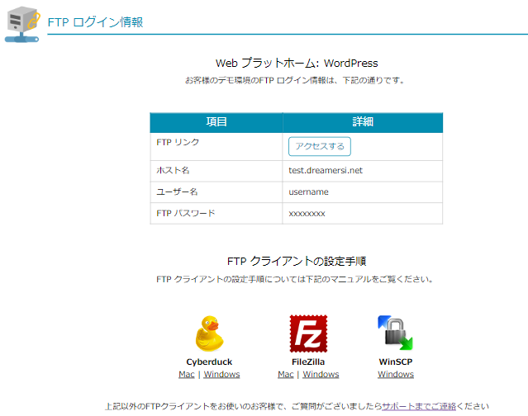Open the FileZilla Mac manual link
This screenshot has height=416, width=528.
286,374
